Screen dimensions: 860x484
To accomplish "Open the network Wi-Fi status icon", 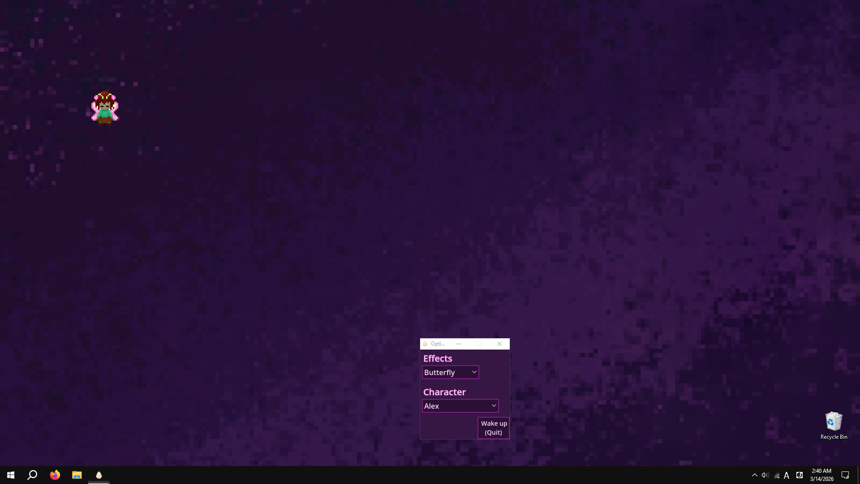I will pos(777,475).
